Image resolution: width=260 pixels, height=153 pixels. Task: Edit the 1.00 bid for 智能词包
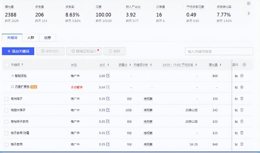tap(108, 76)
